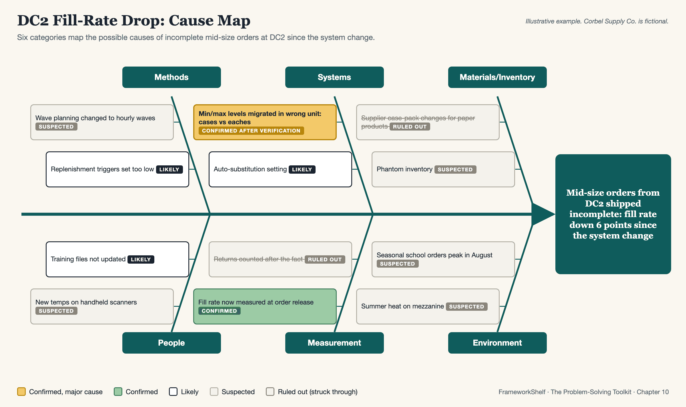The image size is (686, 407).
Task: Click the 'Likely' legend swatch box
Action: (x=173, y=392)
